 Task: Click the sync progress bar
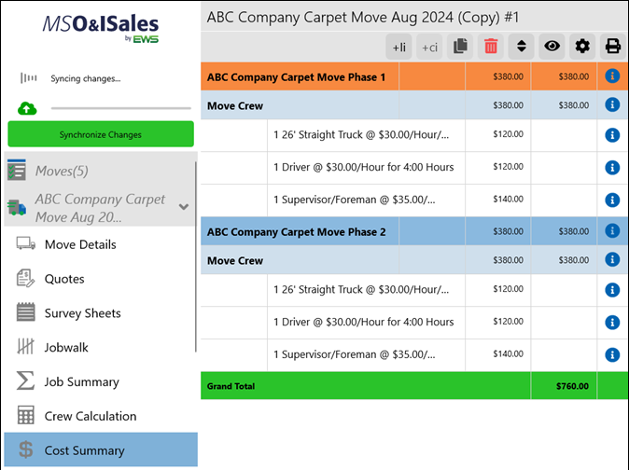point(120,109)
